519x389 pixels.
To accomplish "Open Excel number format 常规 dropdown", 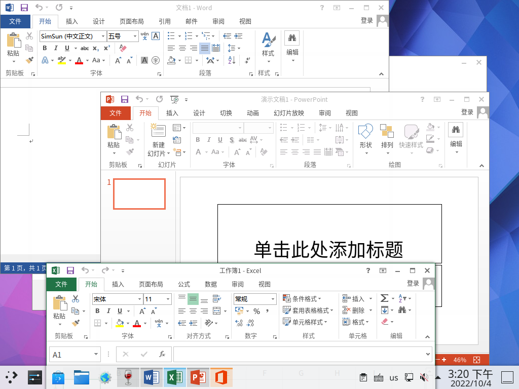I will [273, 299].
